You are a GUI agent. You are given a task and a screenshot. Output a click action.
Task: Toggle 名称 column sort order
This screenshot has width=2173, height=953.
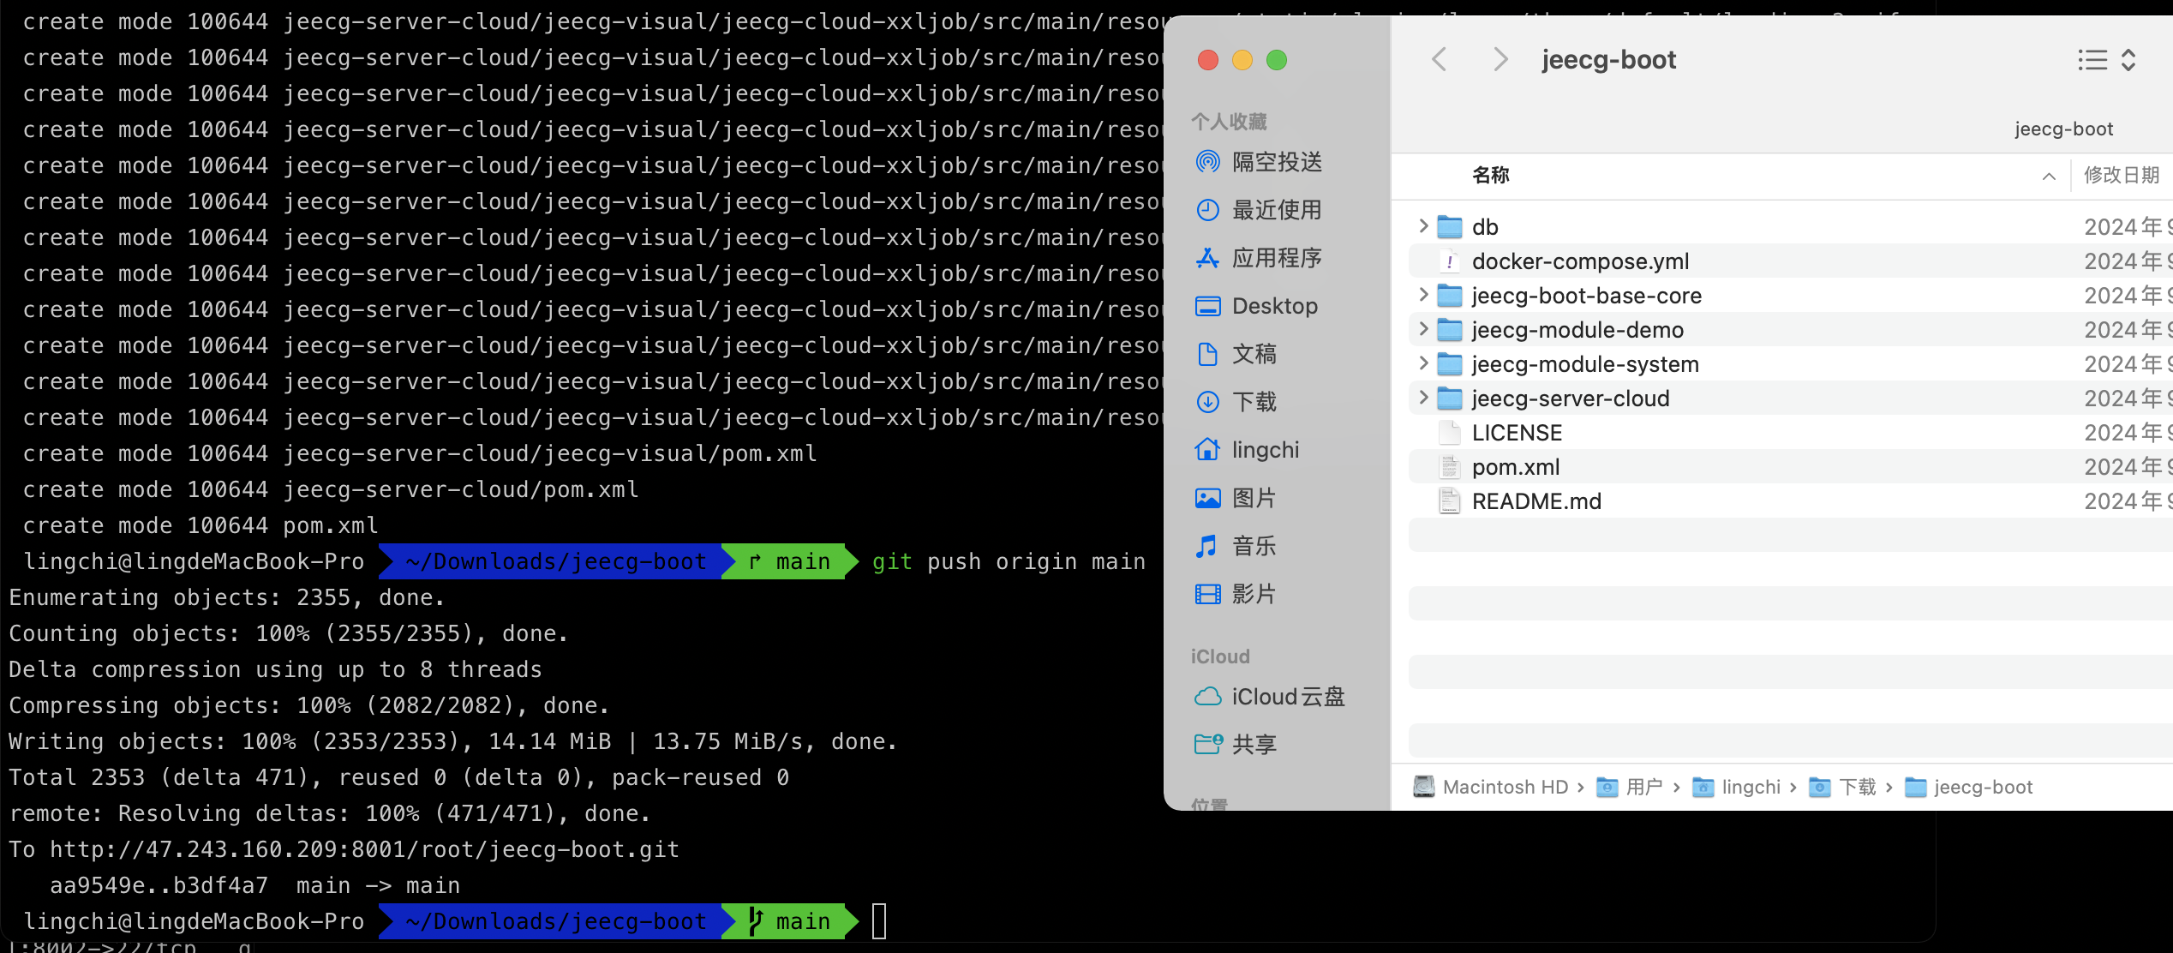tap(1492, 175)
